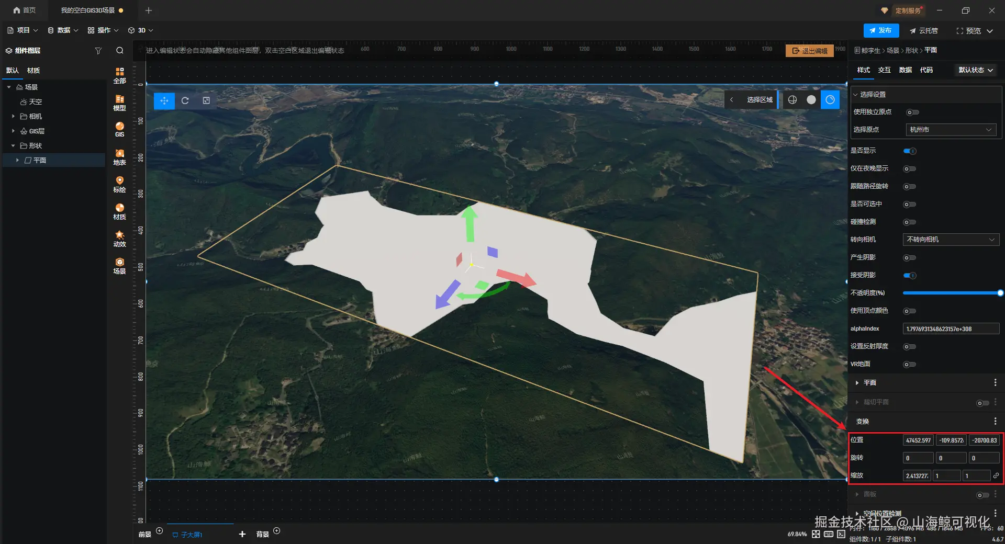Enable 产生阴影 switch

pyautogui.click(x=910, y=258)
